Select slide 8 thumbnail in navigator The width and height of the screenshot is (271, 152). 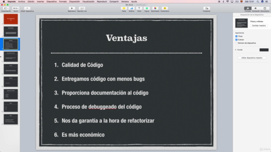(11, 107)
